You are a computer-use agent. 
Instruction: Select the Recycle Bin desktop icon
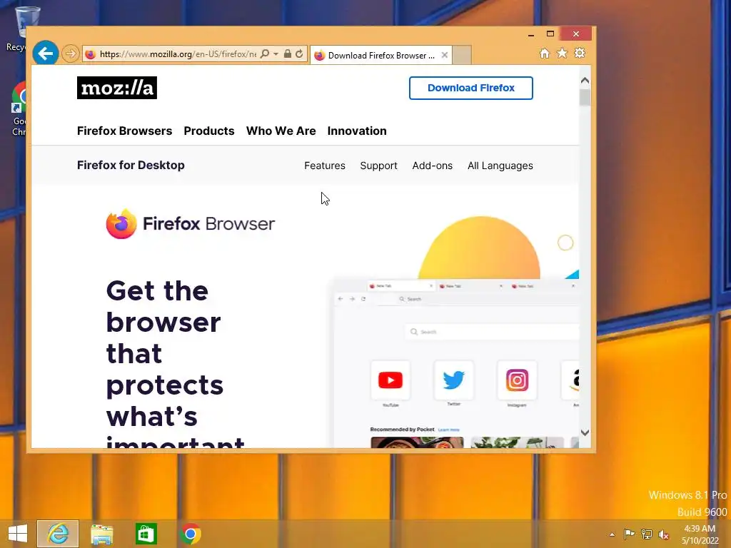21,28
